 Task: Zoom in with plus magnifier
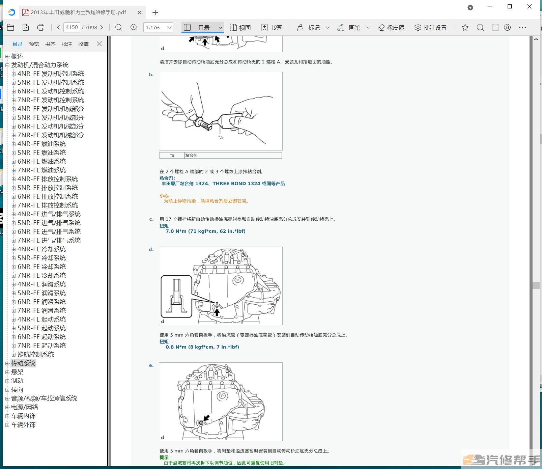[x=134, y=28]
